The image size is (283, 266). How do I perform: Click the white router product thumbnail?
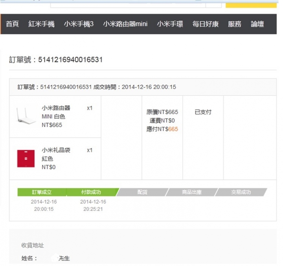[26, 116]
